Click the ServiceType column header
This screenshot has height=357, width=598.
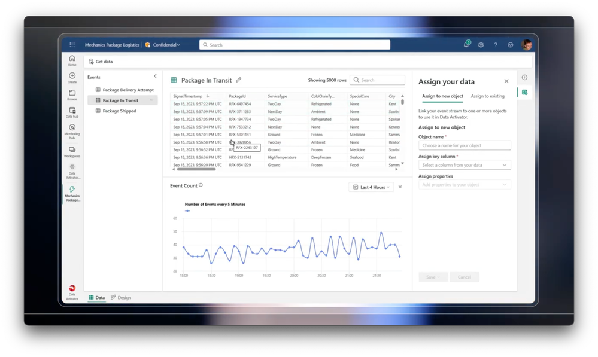277,96
